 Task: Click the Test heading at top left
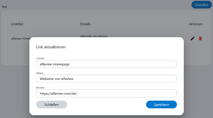(x=4, y=7)
